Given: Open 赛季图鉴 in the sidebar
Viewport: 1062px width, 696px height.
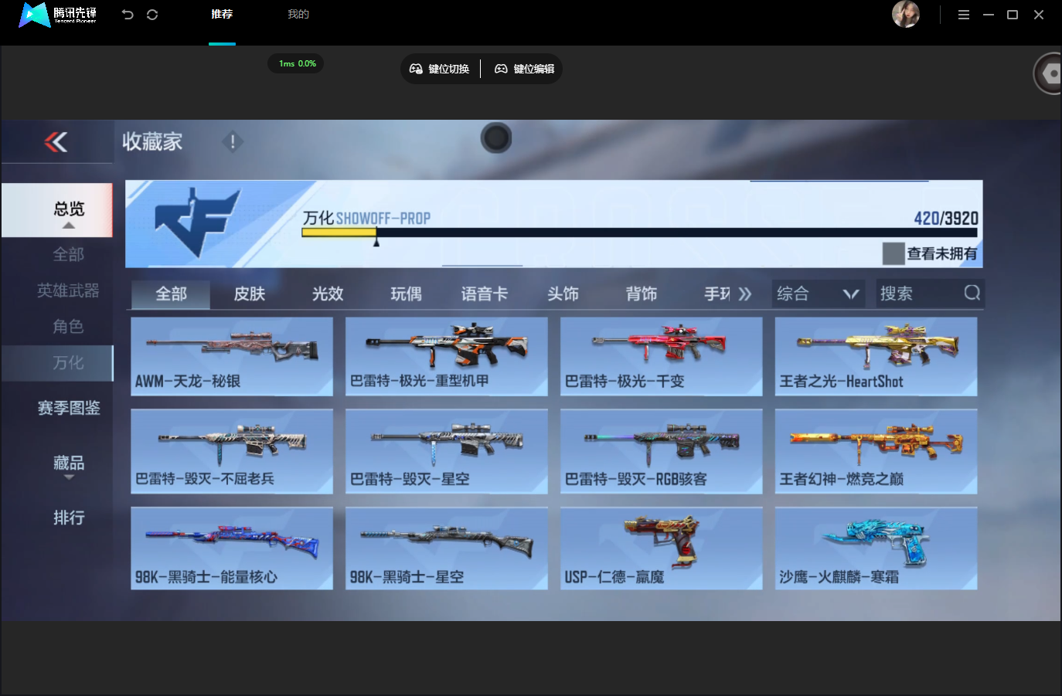Looking at the screenshot, I should point(69,408).
